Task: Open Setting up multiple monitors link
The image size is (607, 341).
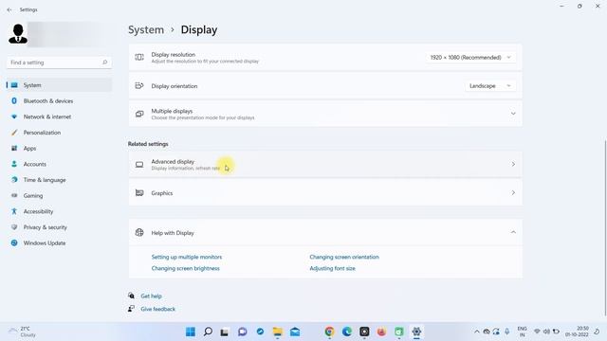Action: coord(187,257)
